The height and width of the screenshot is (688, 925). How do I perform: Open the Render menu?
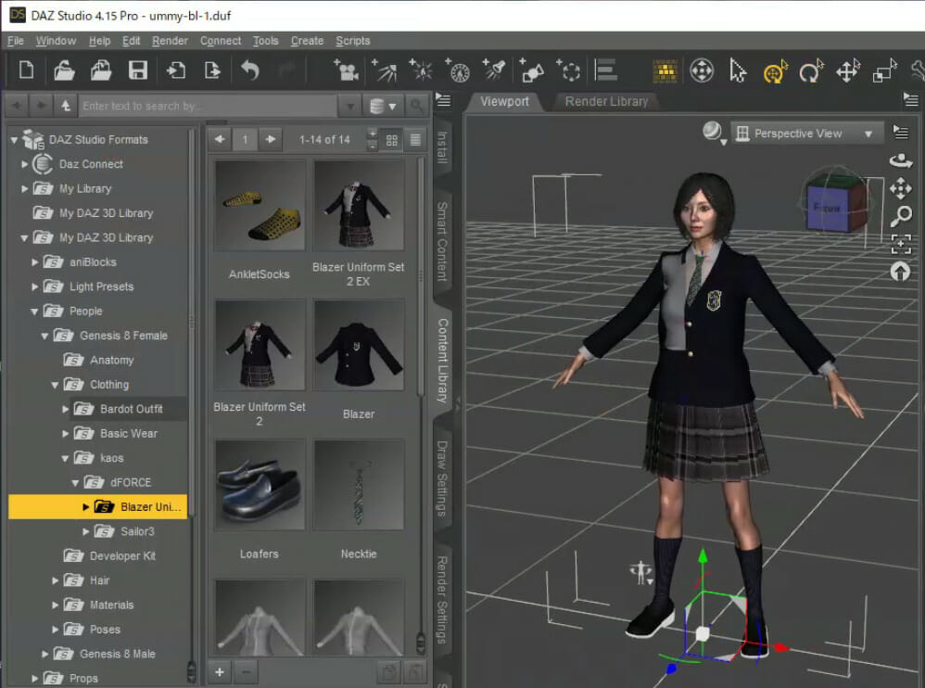[170, 41]
